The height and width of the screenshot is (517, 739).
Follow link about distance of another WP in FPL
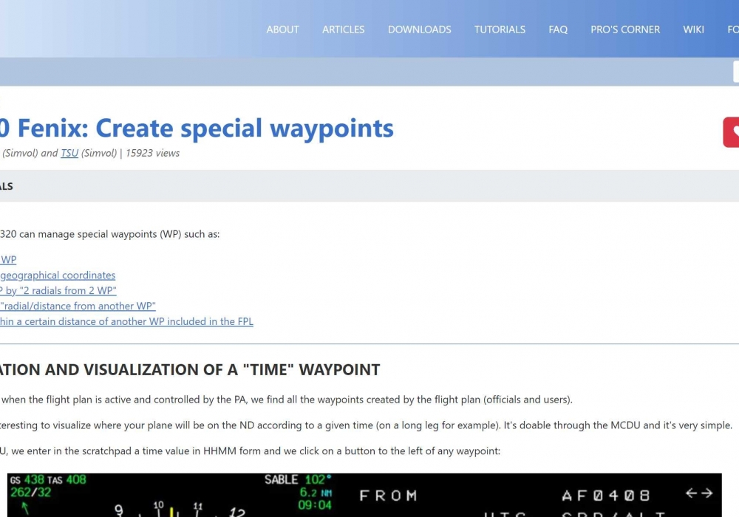(126, 321)
